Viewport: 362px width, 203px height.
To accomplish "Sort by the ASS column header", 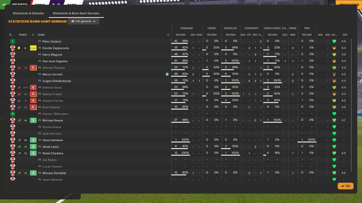I will click(x=327, y=35).
